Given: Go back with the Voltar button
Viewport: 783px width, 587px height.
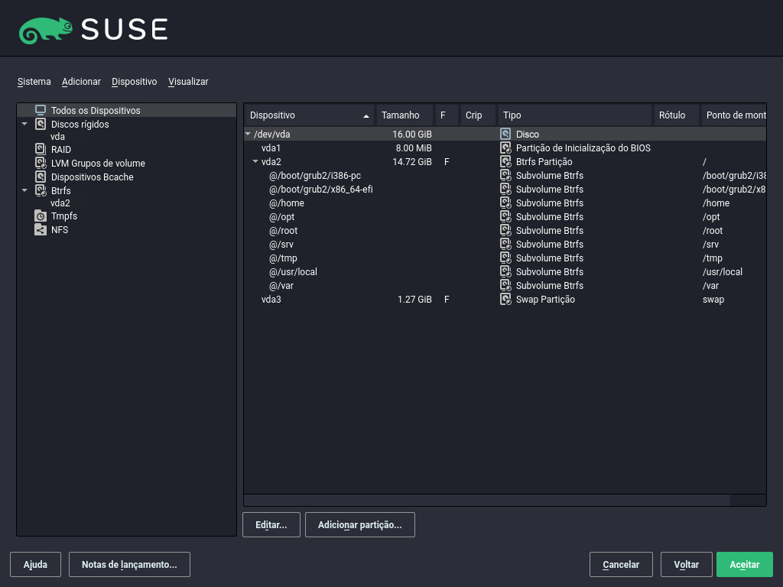Looking at the screenshot, I should tap(686, 565).
